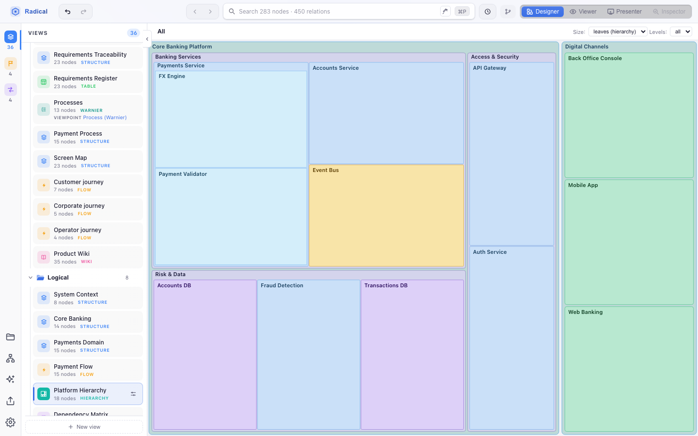
Task: Select the Fraud Detection treemap block
Action: click(x=309, y=355)
